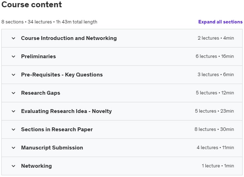
Task: Click the Course content heading
Action: tap(32, 4)
